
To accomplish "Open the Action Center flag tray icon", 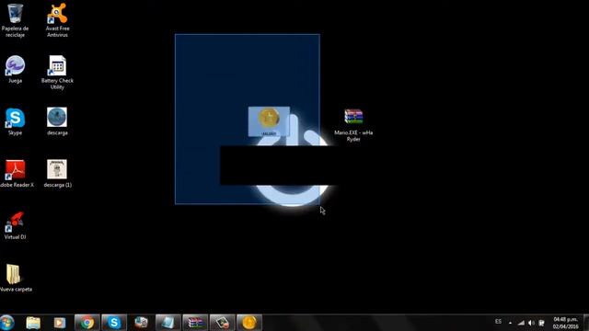I will pos(541,323).
